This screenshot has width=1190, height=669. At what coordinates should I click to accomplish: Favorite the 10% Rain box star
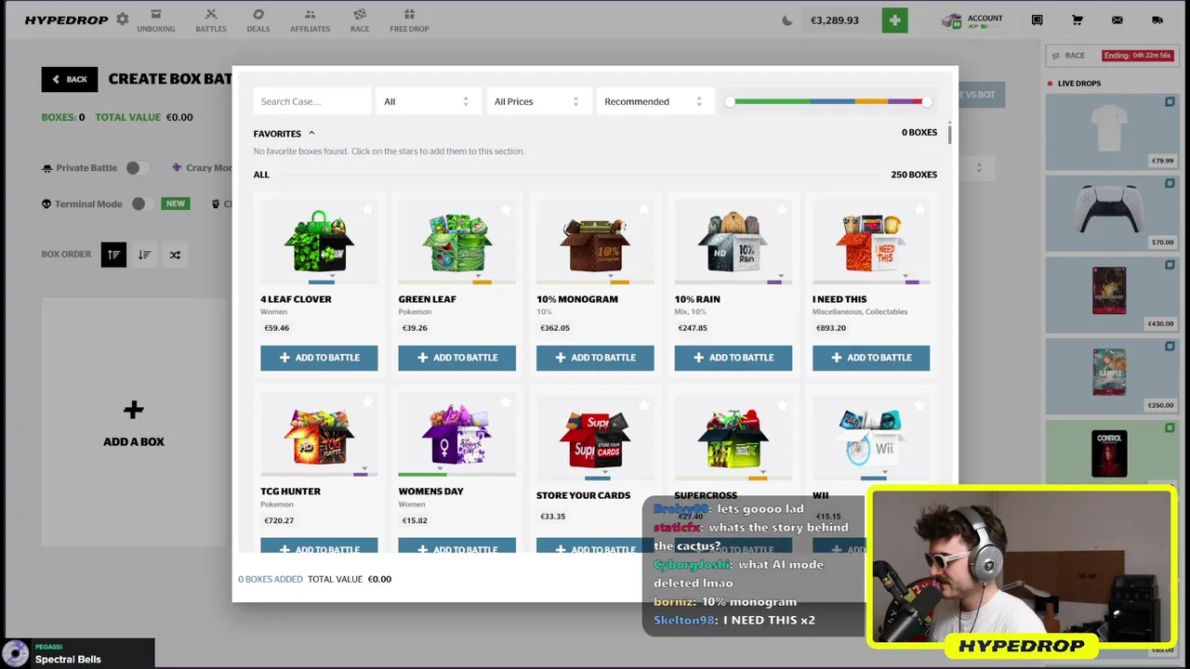coord(782,210)
